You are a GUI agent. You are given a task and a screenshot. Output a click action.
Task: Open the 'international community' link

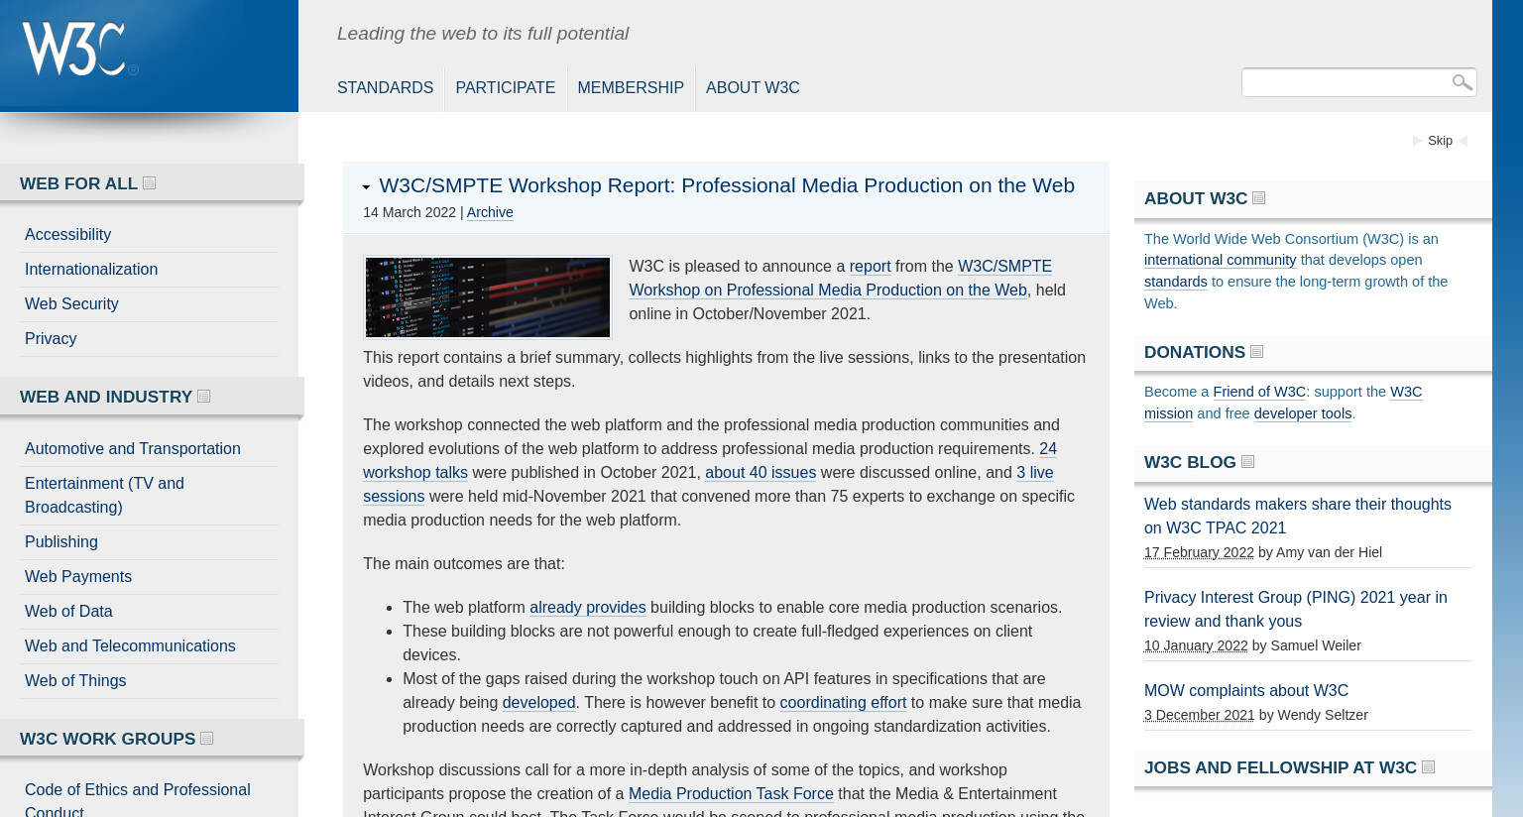click(x=1220, y=260)
